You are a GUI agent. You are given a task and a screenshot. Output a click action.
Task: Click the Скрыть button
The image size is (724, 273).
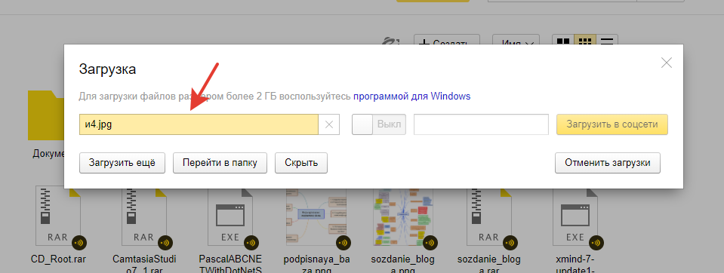click(301, 163)
